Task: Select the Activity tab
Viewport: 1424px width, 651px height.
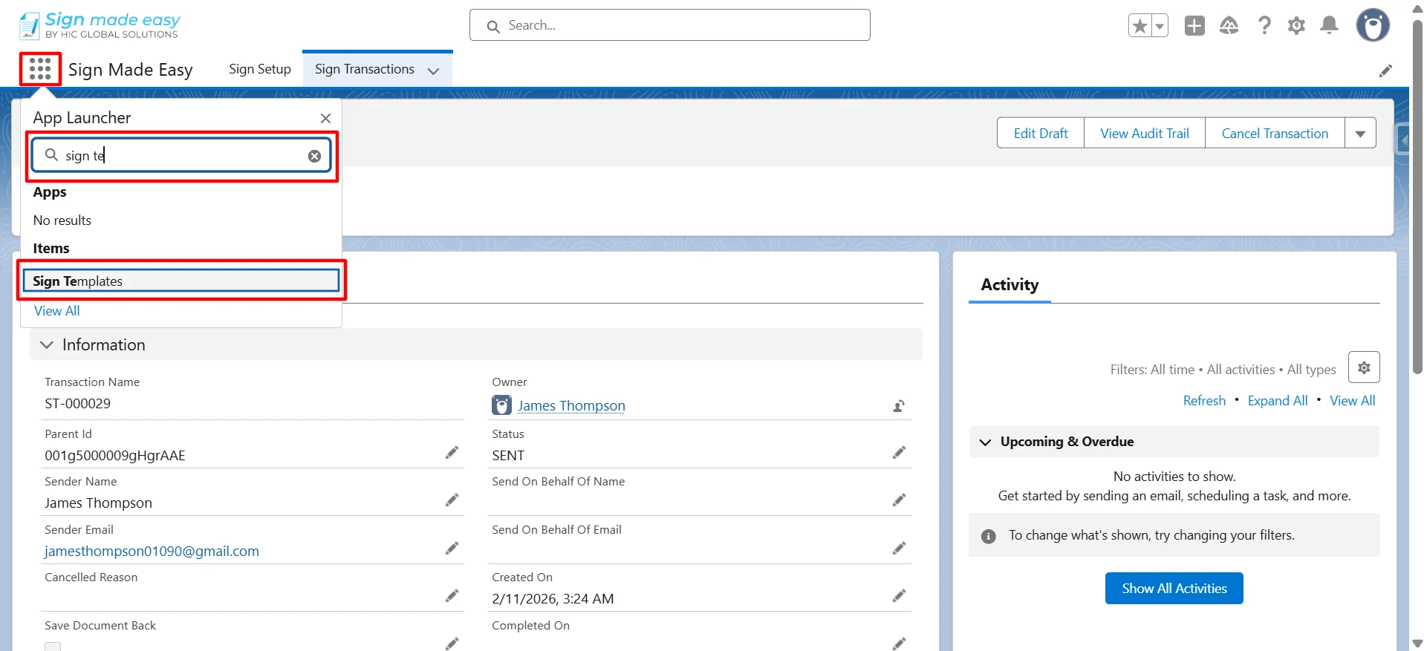Action: coord(1010,285)
